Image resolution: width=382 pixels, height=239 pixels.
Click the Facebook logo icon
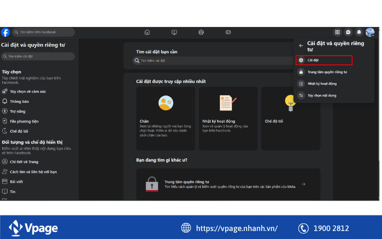(5, 32)
